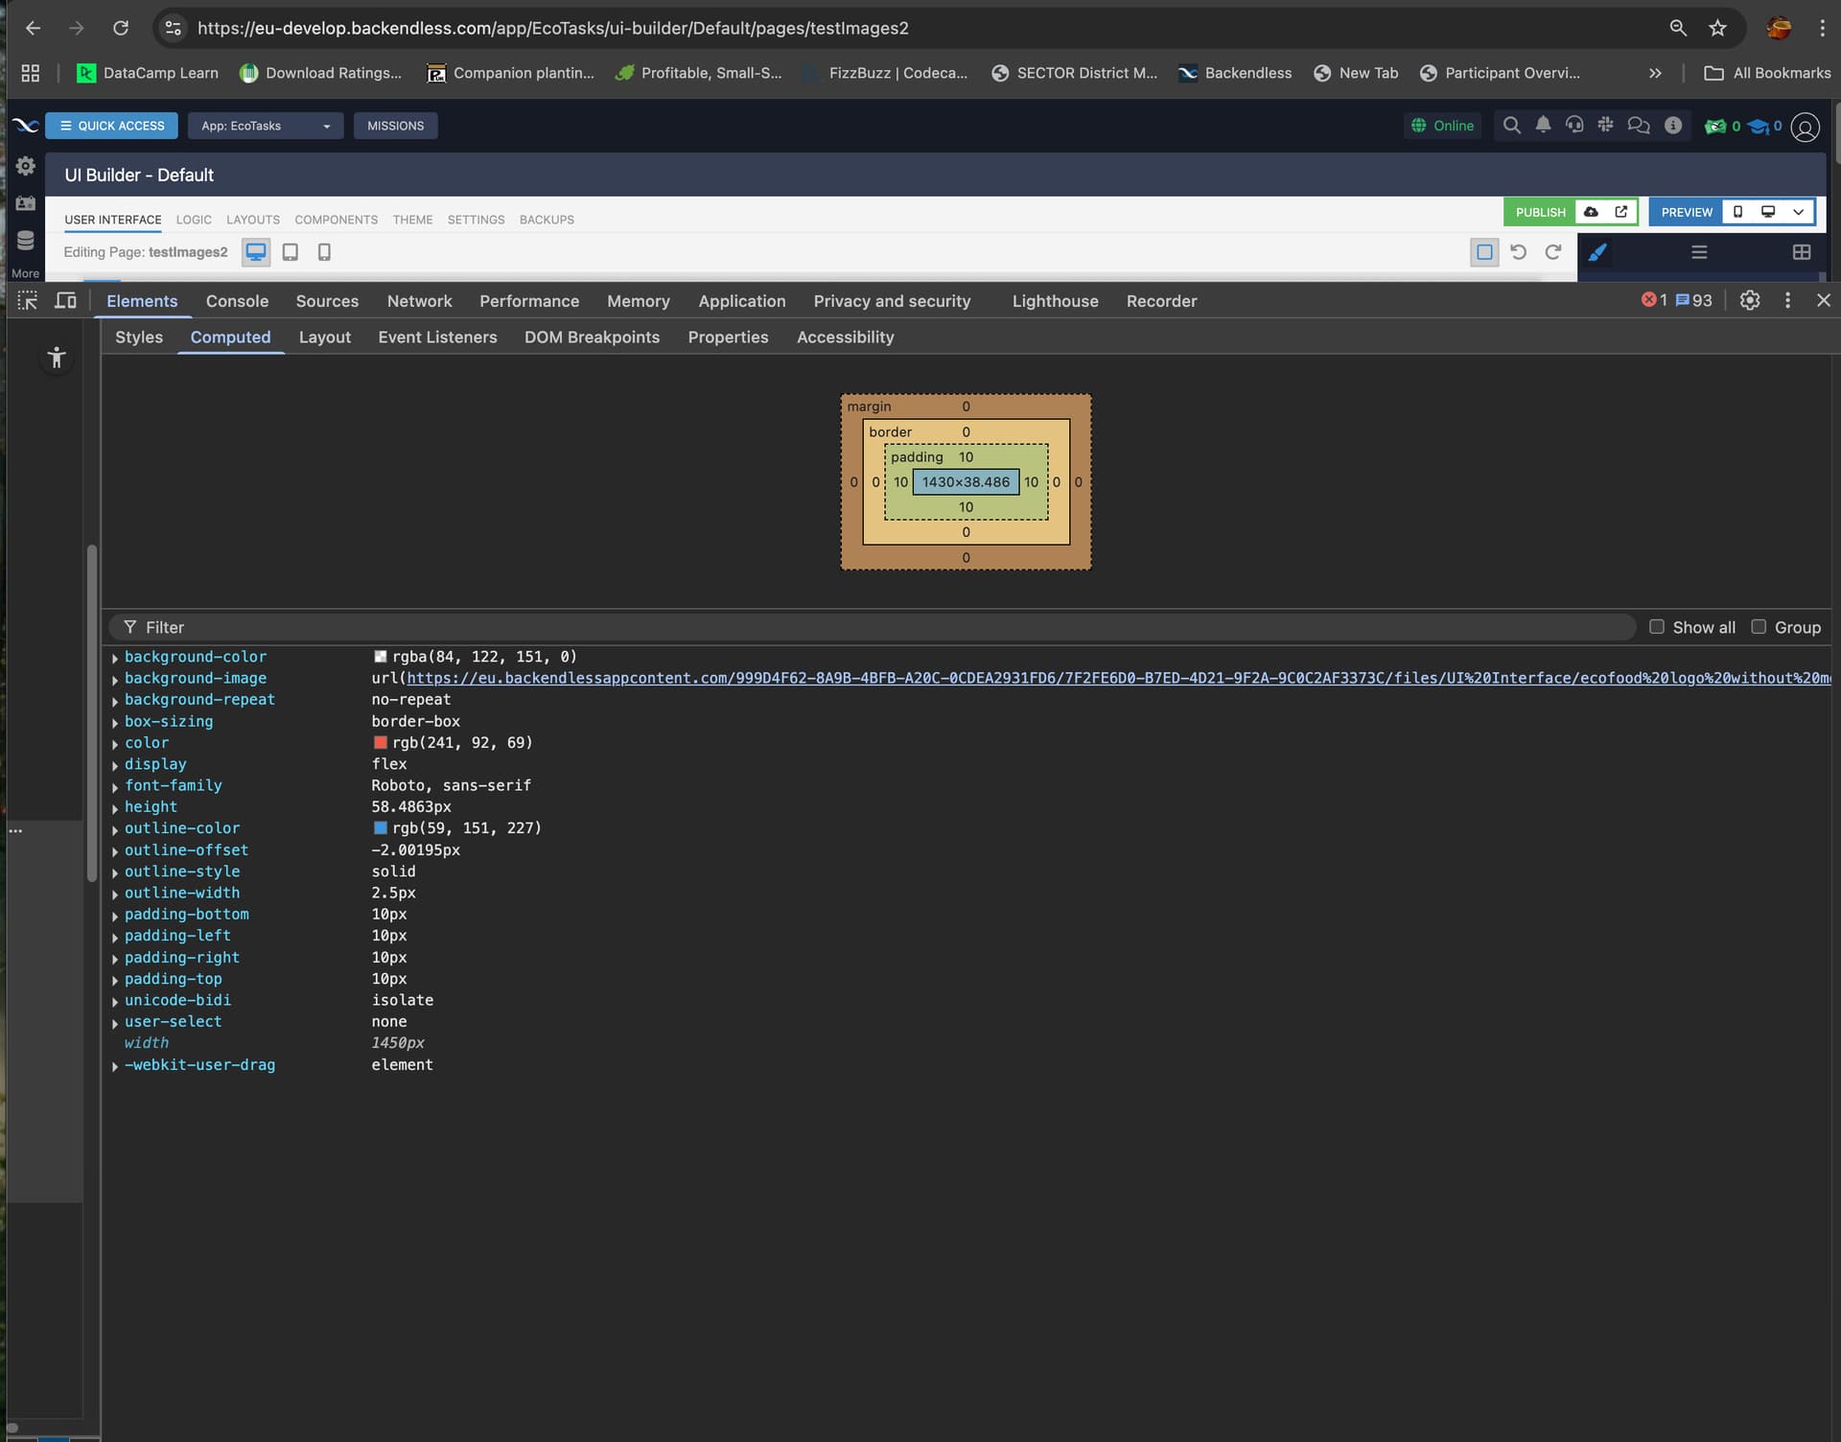The image size is (1841, 1442).
Task: Select the tablet viewport icon
Action: 291,252
